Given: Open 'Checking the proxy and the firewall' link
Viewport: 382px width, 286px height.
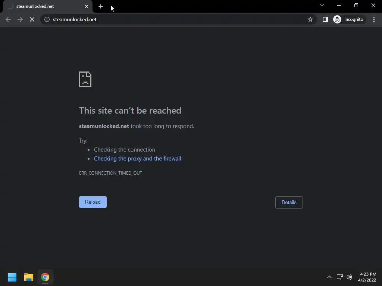Looking at the screenshot, I should tap(137, 159).
